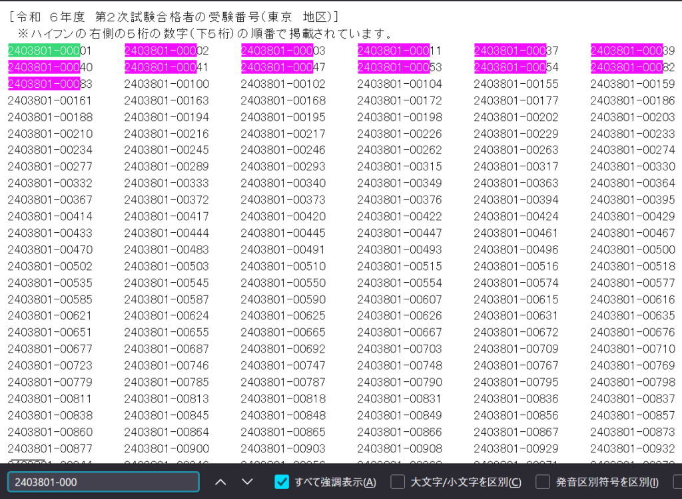This screenshot has width=682, height=499.
Task: Enable the 大文字/小文字を区別 match case checkbox
Action: coord(398,482)
